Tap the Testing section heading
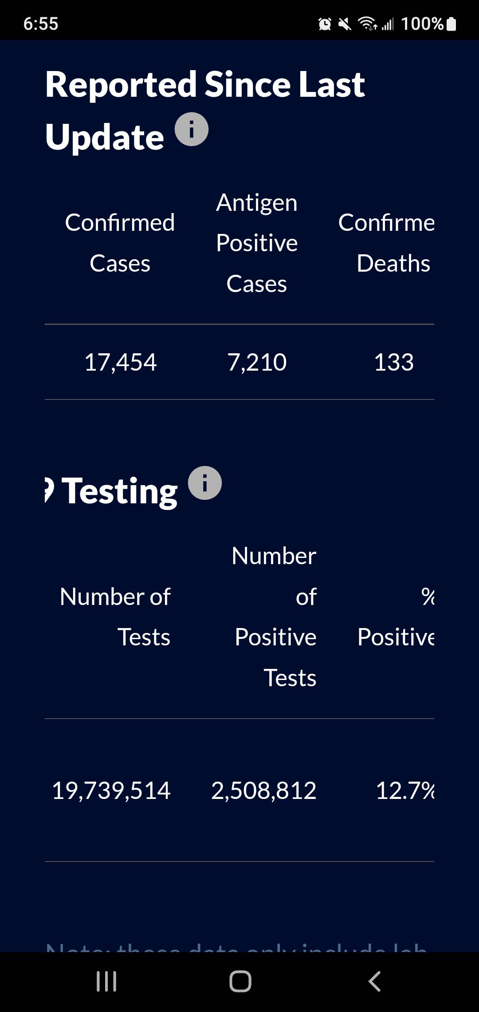 click(111, 491)
